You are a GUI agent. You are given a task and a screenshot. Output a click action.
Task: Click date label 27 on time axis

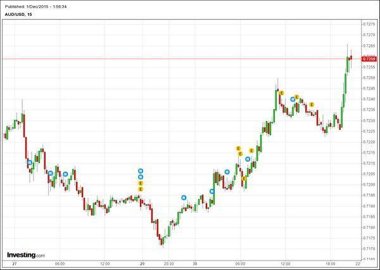point(13,264)
